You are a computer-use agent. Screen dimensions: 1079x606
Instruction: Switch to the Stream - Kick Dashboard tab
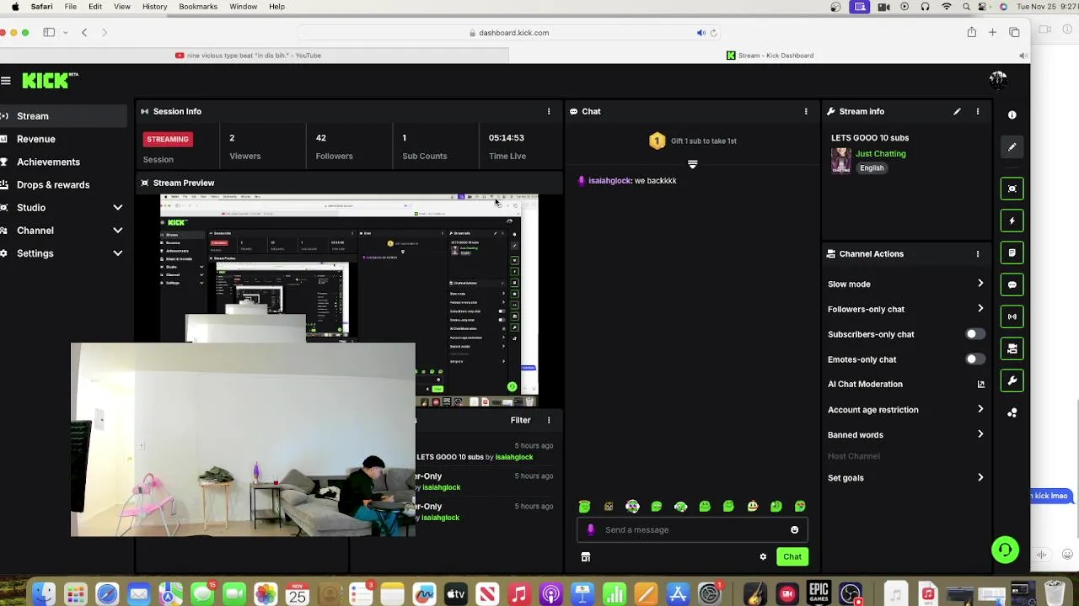coord(770,56)
